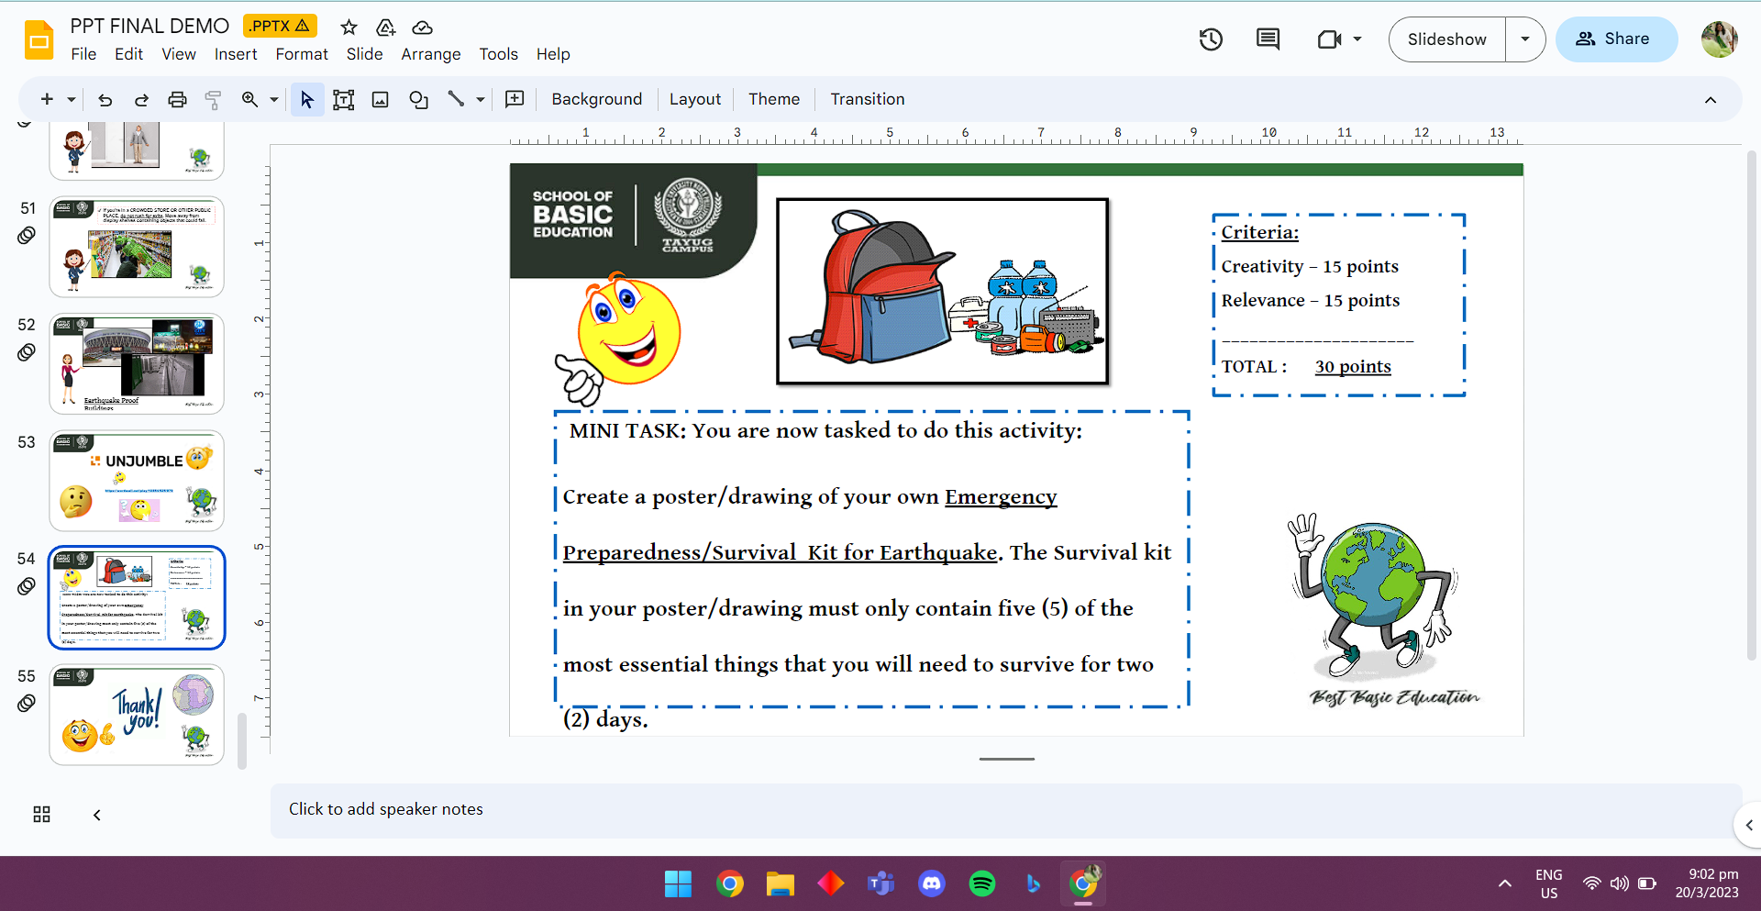The width and height of the screenshot is (1761, 911).
Task: Choose the select arrow cursor tool
Action: (307, 99)
